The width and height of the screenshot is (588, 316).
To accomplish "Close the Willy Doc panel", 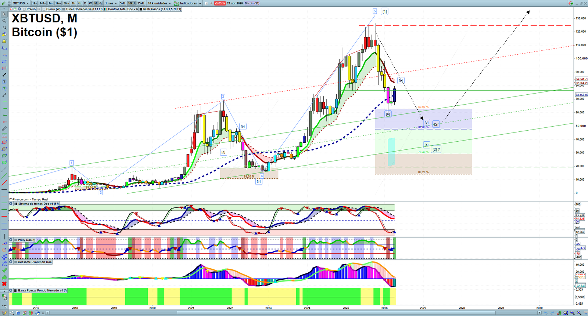I will coord(11,240).
